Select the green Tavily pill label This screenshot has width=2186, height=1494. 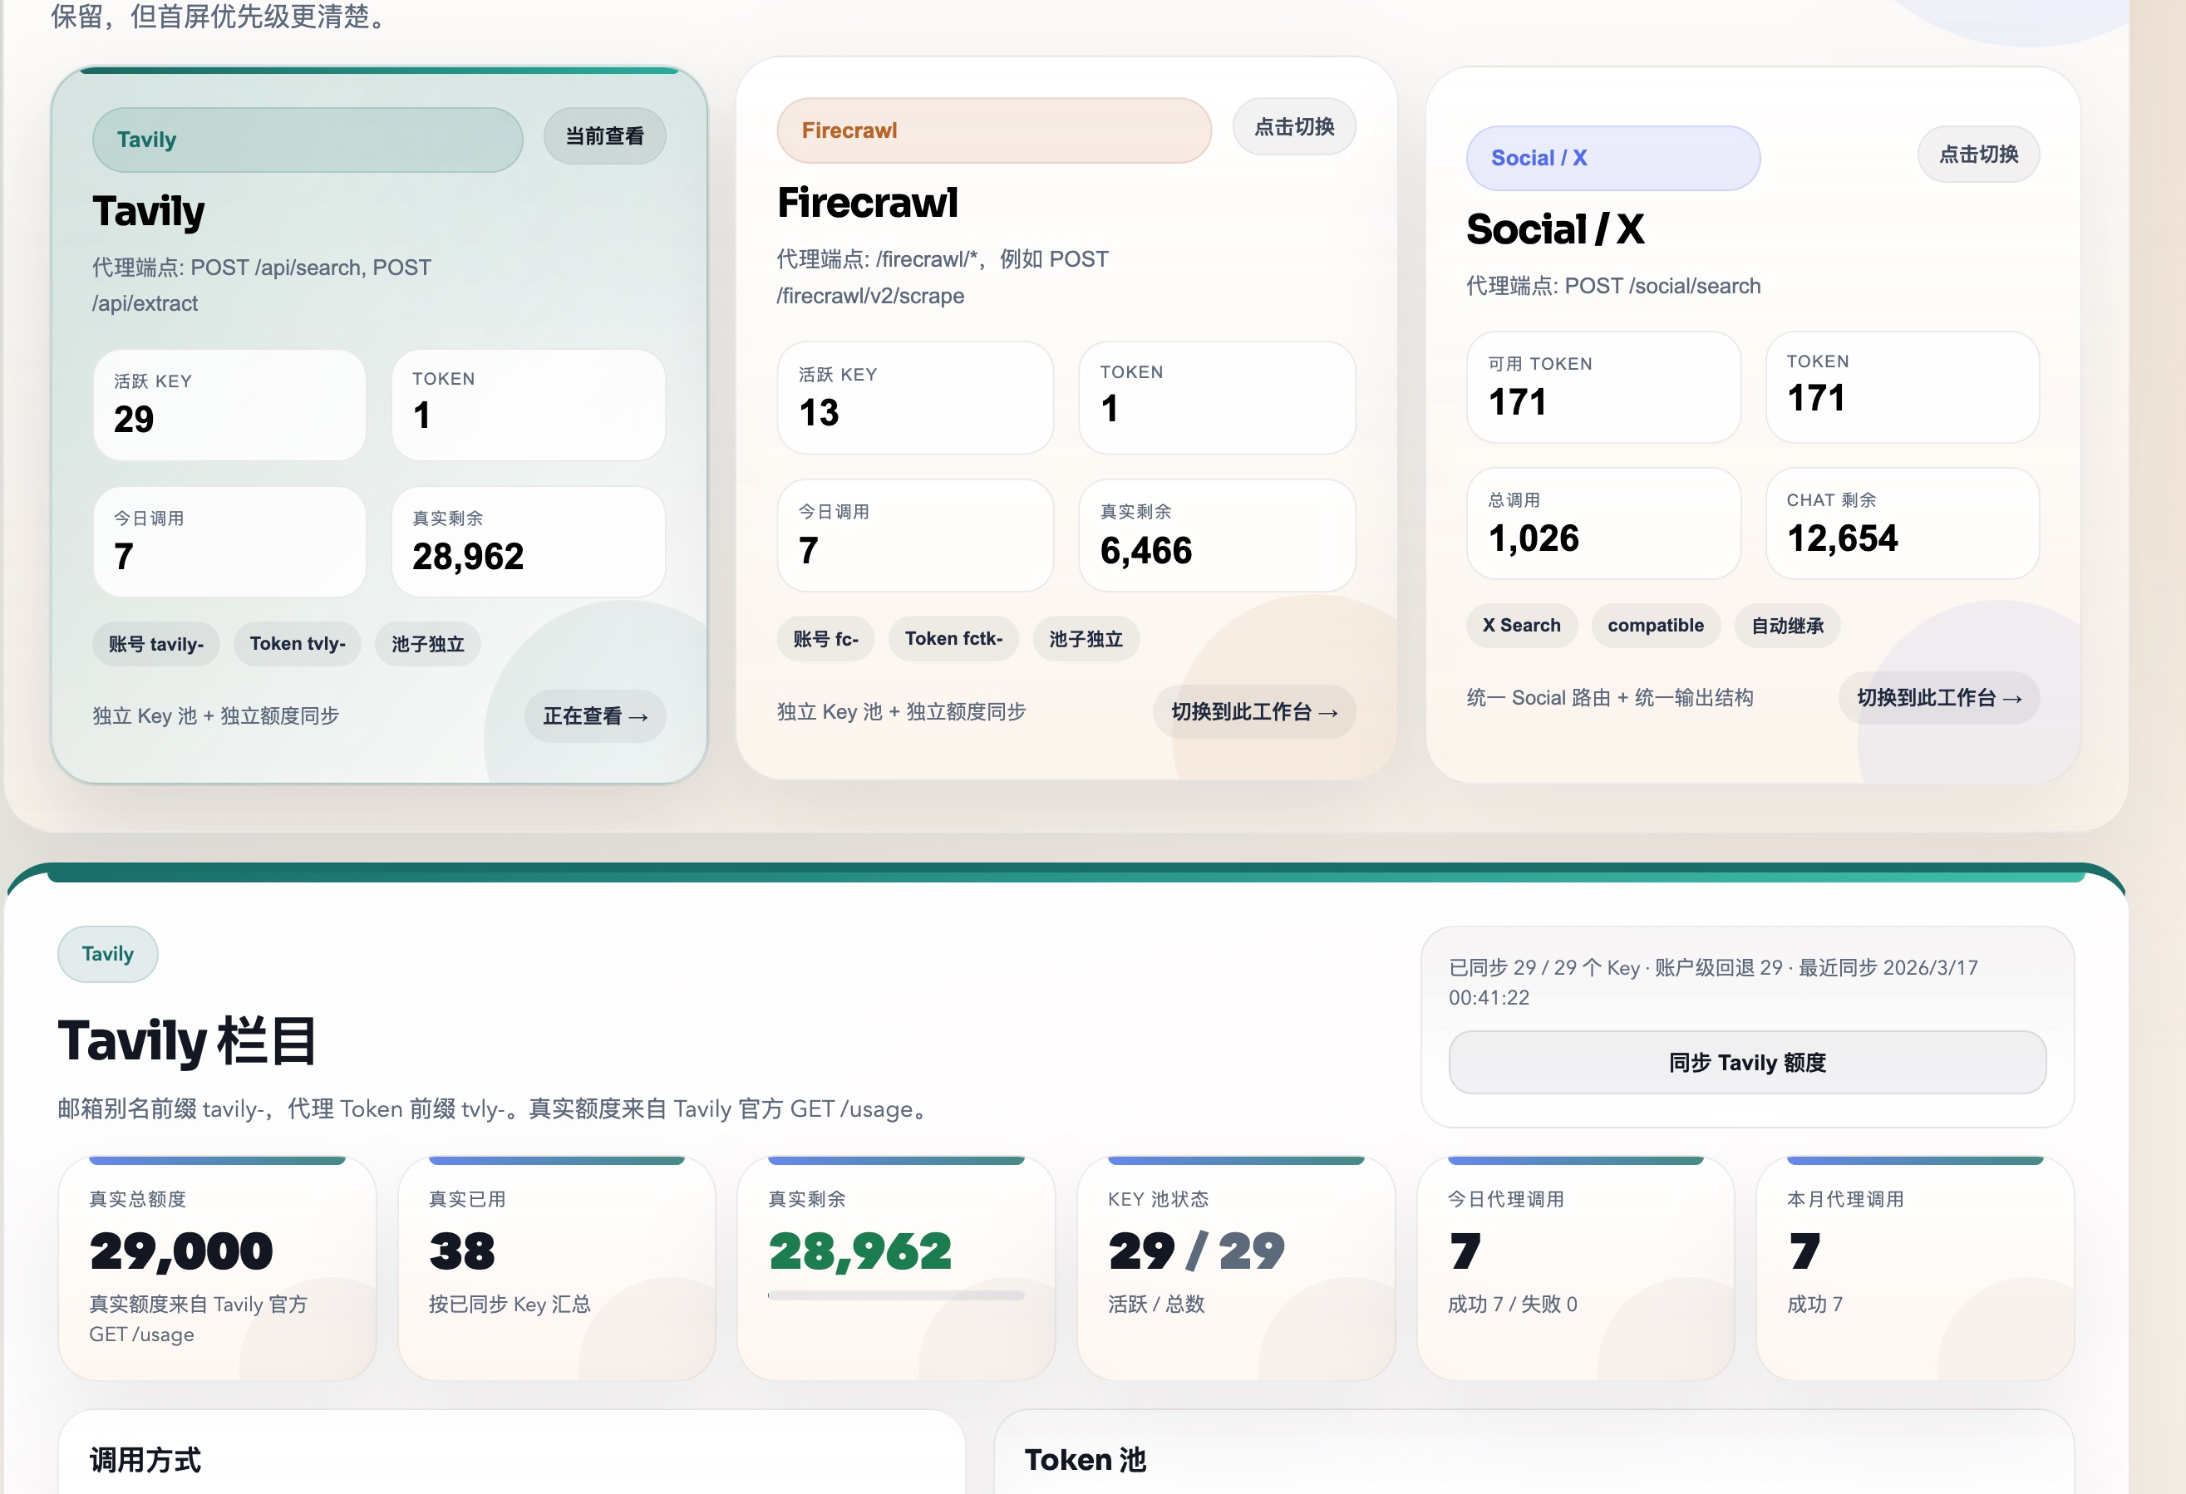(307, 140)
